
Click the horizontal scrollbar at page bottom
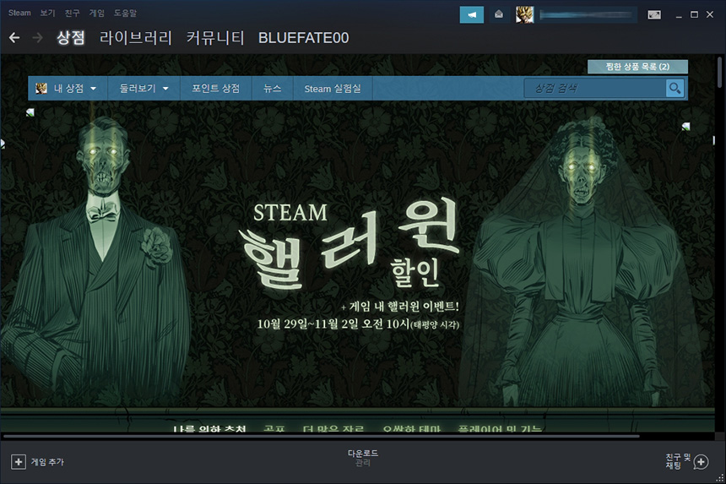click(322, 437)
